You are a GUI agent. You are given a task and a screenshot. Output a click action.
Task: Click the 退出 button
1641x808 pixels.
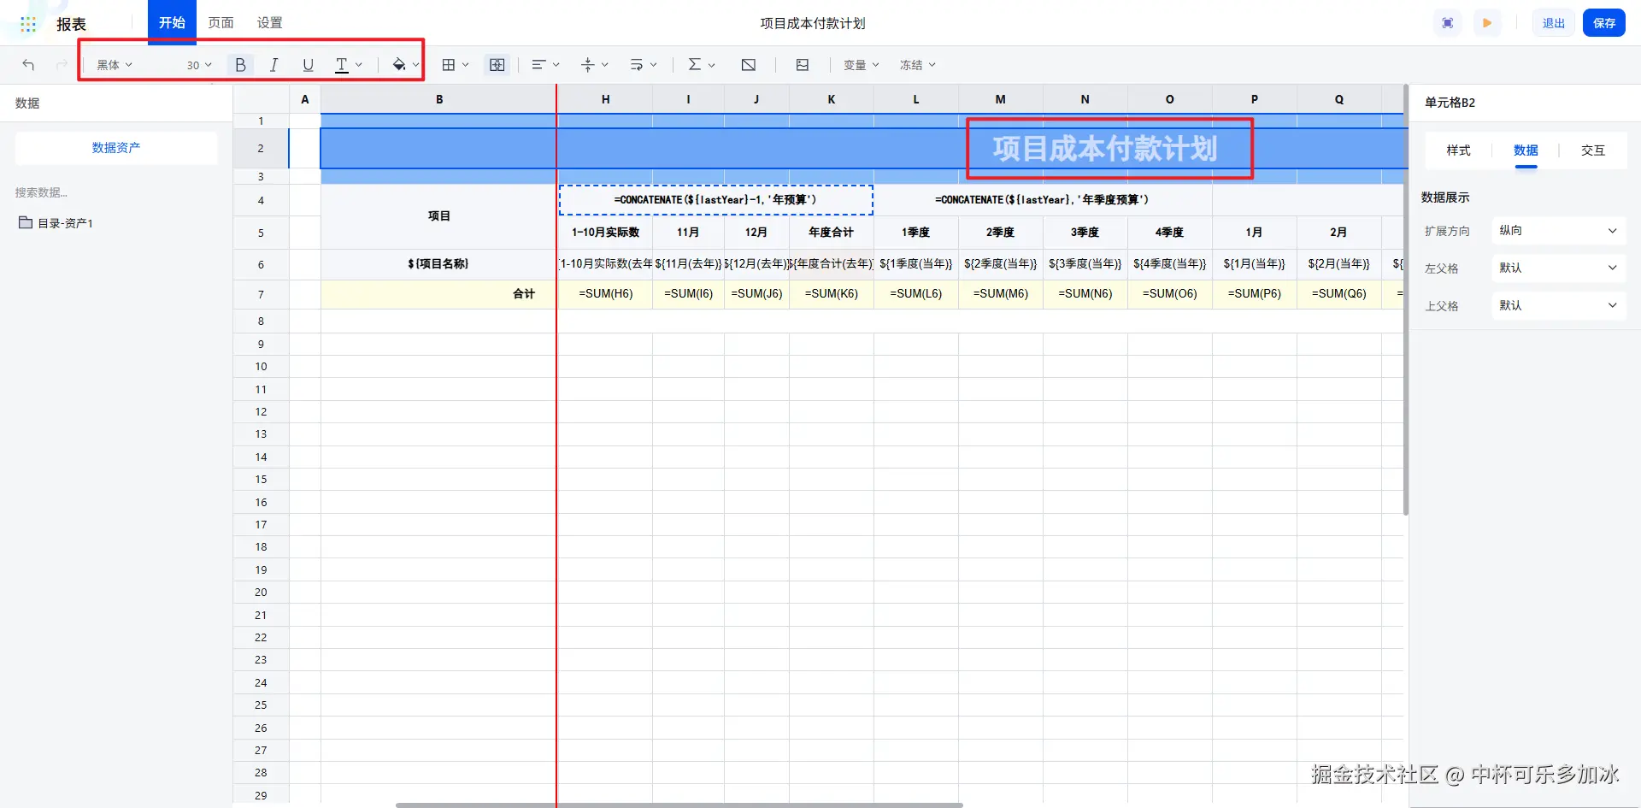(x=1554, y=23)
